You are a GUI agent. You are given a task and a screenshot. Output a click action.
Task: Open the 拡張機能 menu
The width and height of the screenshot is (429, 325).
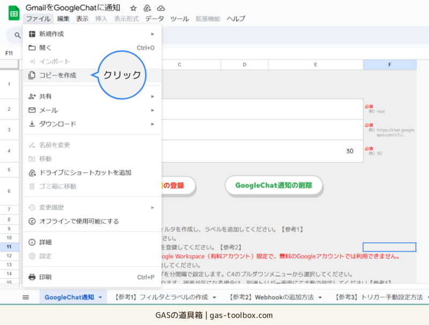[x=208, y=19]
